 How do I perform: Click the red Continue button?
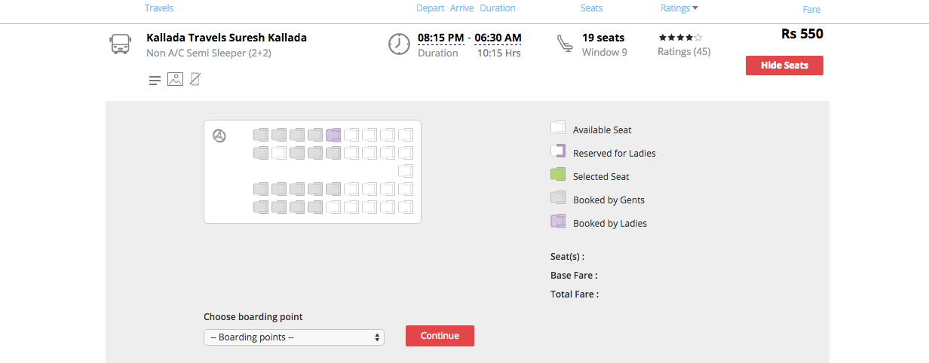coord(440,336)
